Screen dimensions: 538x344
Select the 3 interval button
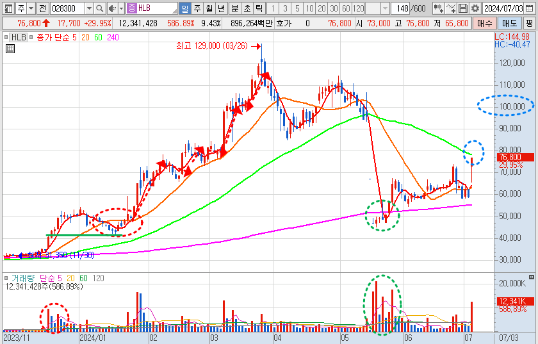click(285, 8)
